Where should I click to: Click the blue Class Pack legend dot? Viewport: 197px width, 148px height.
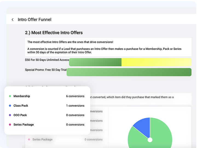(10, 106)
